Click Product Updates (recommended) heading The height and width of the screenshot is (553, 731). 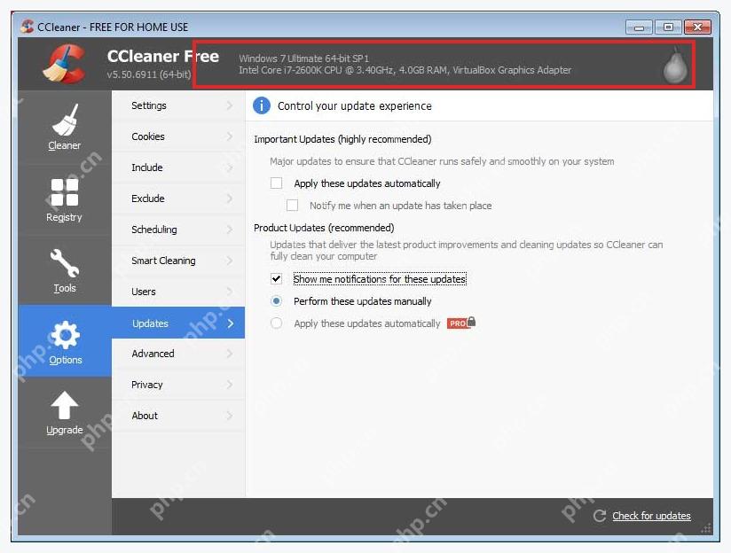click(324, 228)
